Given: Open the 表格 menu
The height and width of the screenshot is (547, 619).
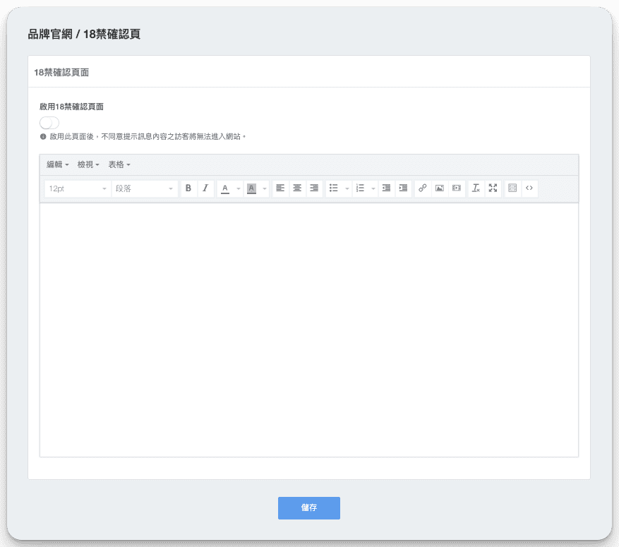Looking at the screenshot, I should (119, 164).
